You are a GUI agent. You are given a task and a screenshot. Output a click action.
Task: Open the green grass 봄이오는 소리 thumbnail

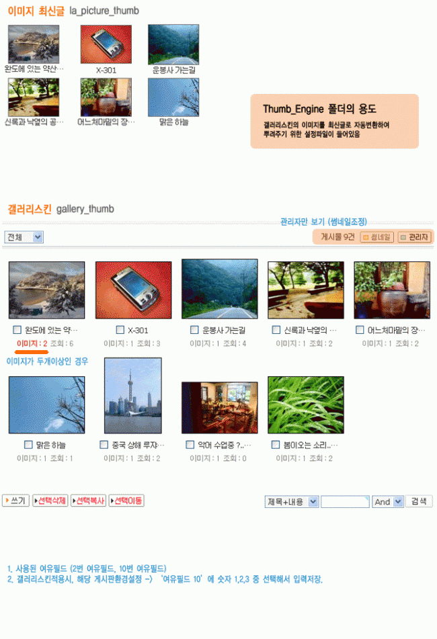tap(306, 405)
